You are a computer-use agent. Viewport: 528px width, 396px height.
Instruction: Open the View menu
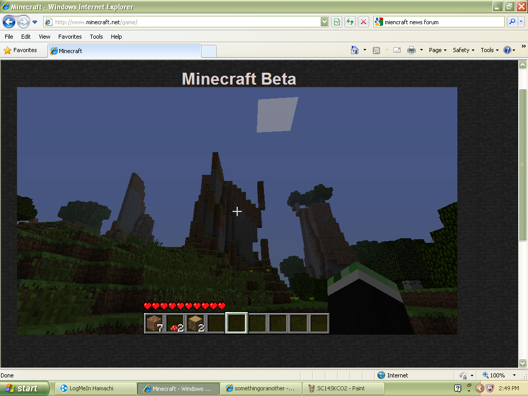click(x=44, y=37)
